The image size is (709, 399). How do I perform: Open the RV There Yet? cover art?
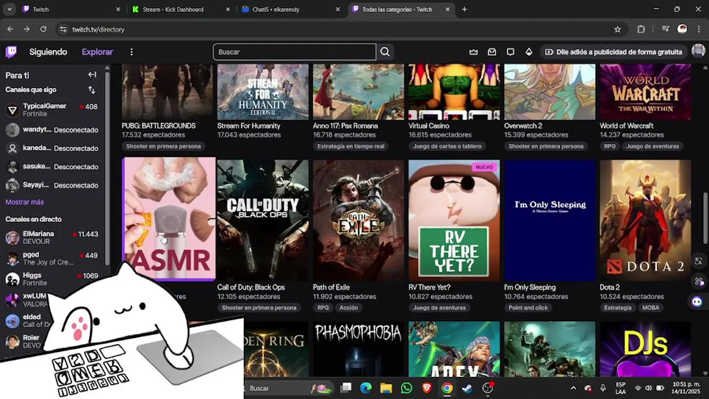(x=454, y=220)
